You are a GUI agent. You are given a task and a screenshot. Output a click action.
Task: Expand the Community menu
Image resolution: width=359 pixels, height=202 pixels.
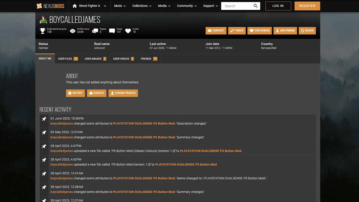click(187, 6)
